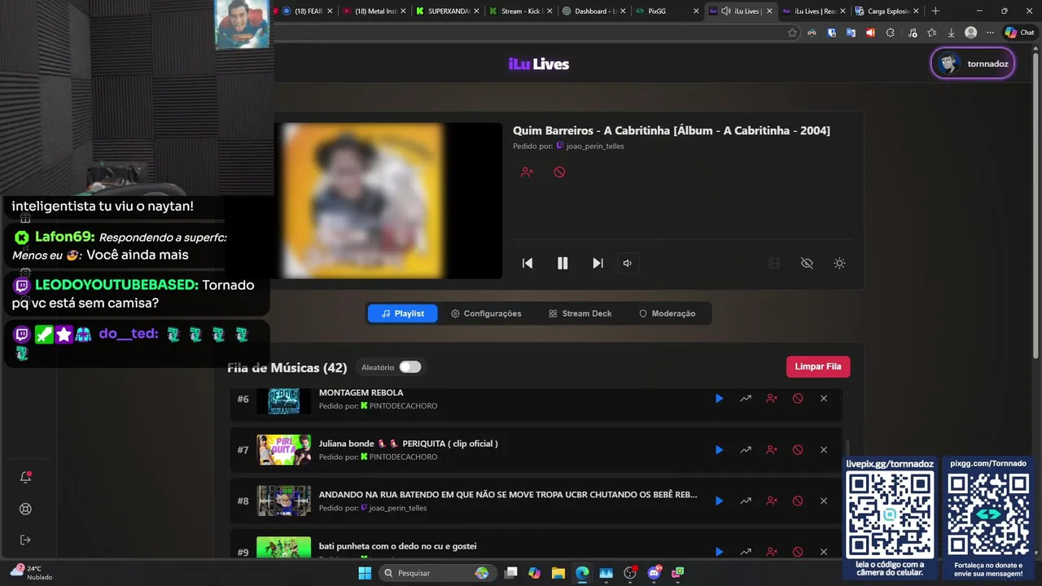Skip to the previous track
This screenshot has width=1042, height=586.
(x=528, y=263)
